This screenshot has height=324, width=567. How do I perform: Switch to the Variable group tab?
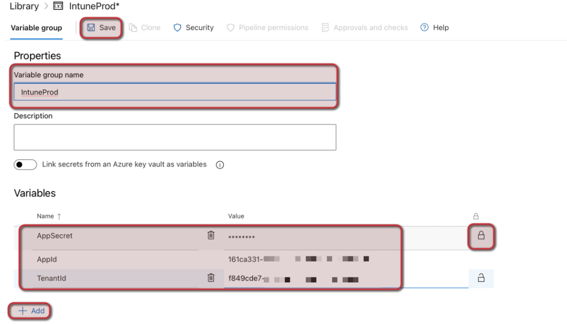[x=37, y=28]
